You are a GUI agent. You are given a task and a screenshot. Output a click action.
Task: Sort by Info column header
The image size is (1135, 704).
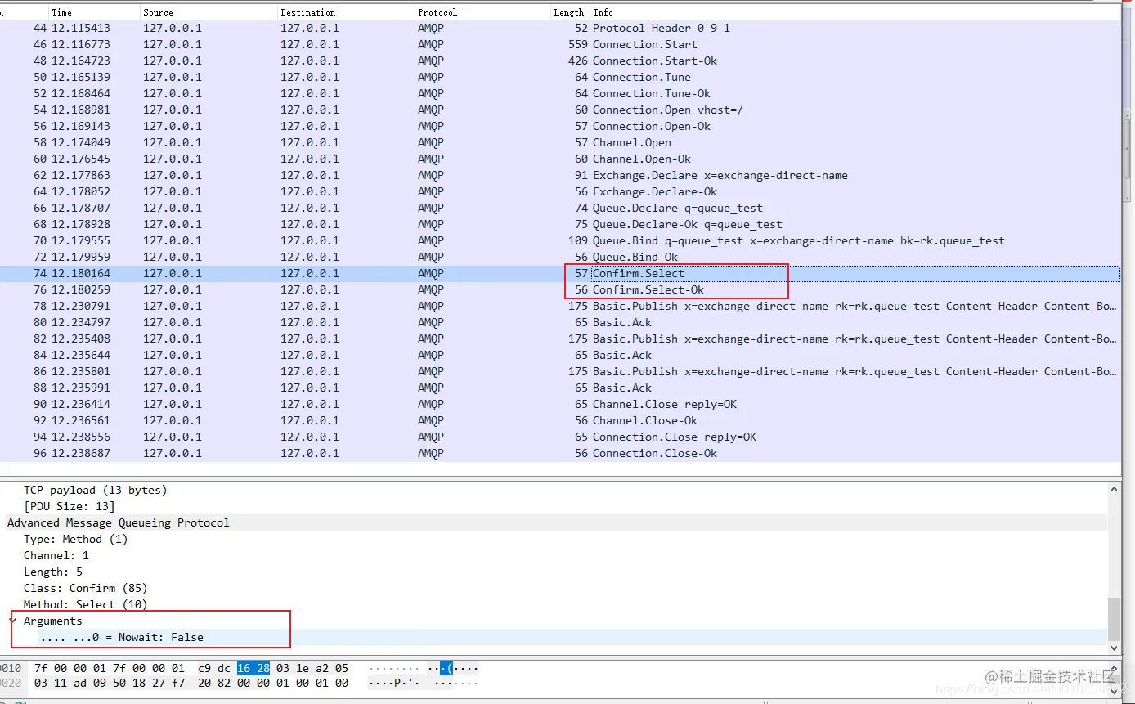(855, 12)
